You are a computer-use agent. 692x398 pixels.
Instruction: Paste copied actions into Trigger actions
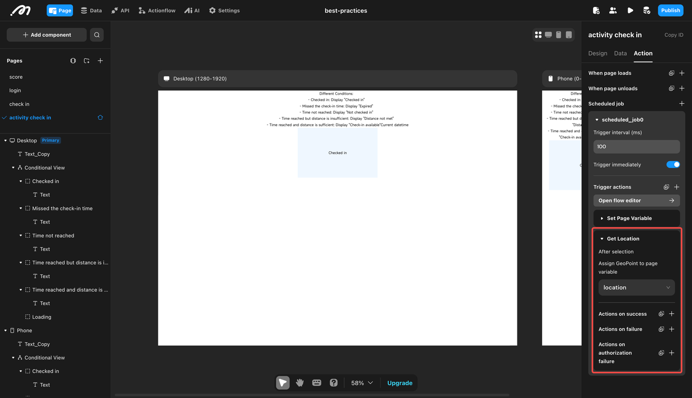(x=667, y=187)
